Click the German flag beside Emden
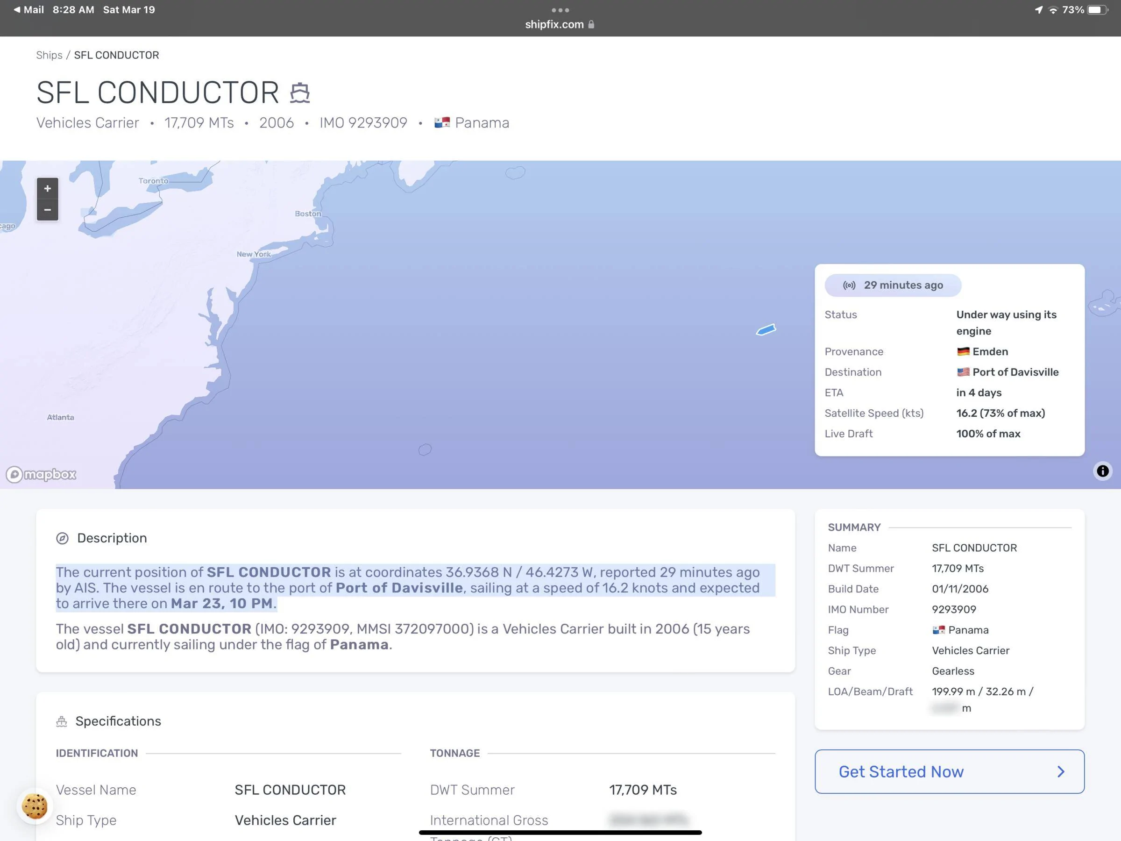 coord(963,351)
